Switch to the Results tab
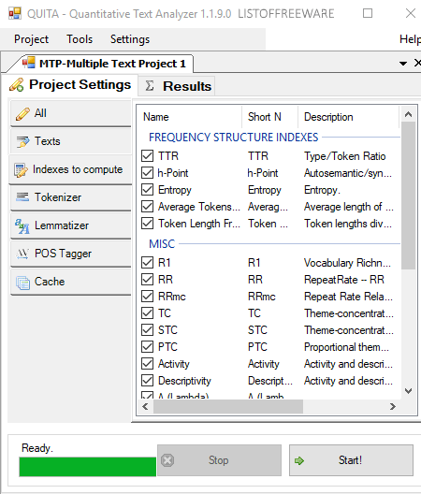The height and width of the screenshot is (494, 421). pyautogui.click(x=177, y=86)
